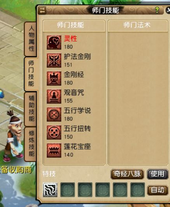Click the wrench settings icon at top right
170x207 pixels.
(x=168, y=10)
